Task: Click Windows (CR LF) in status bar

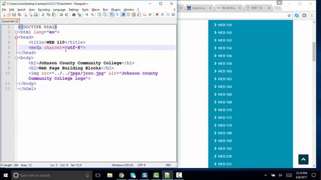Action: click(x=122, y=165)
